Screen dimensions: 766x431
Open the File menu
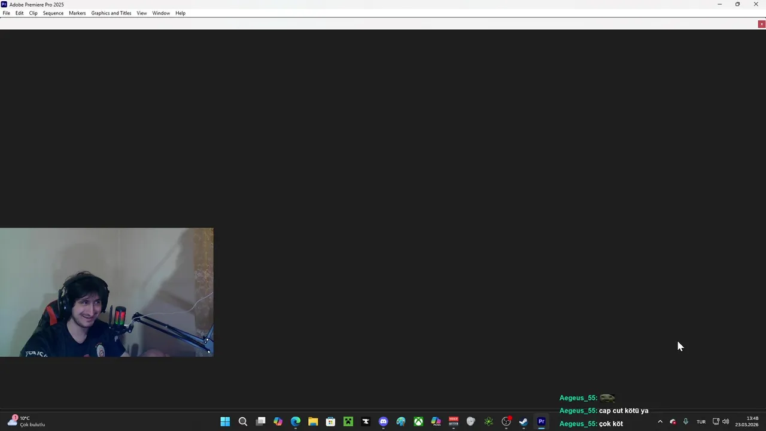coord(6,13)
